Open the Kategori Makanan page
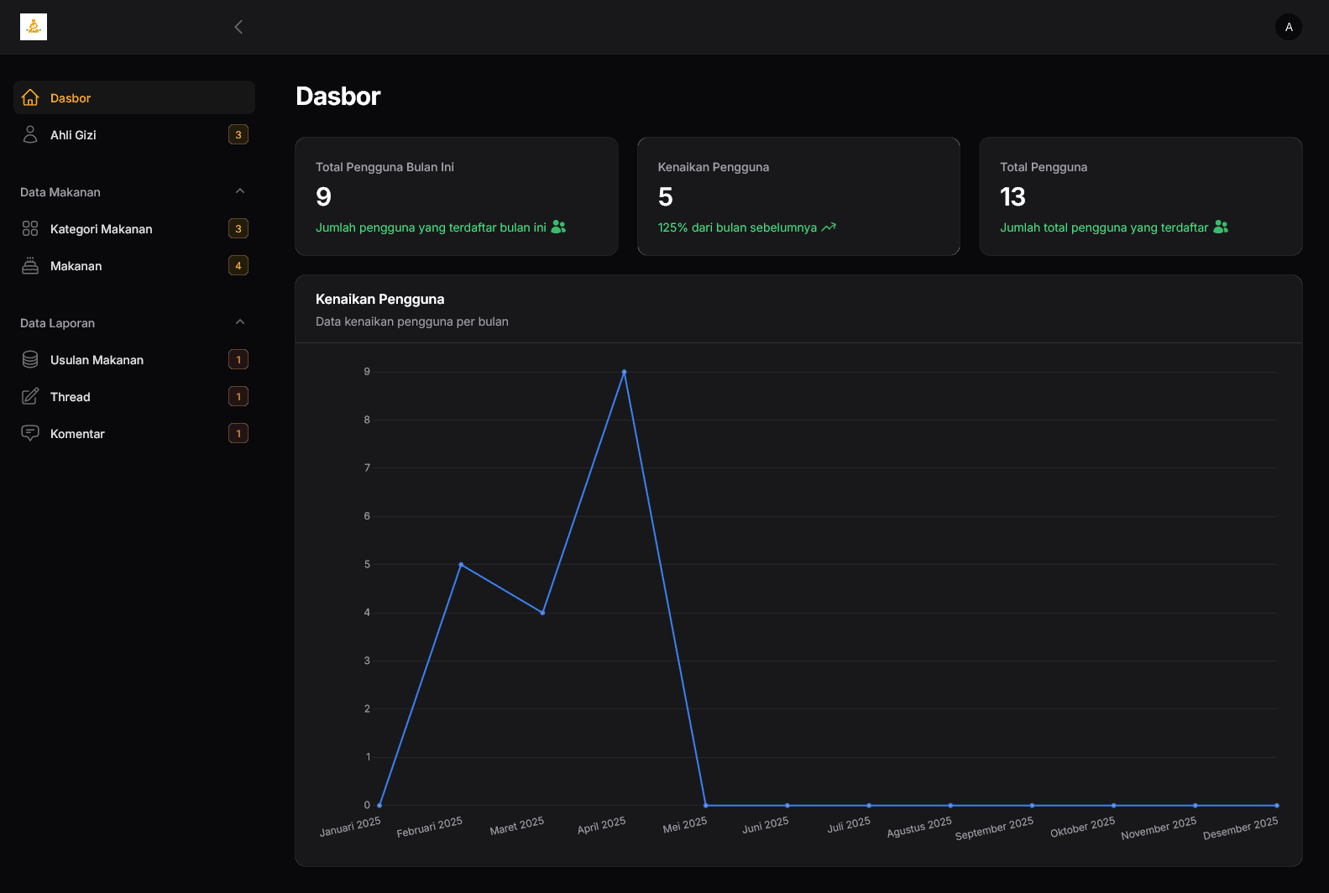 point(134,228)
